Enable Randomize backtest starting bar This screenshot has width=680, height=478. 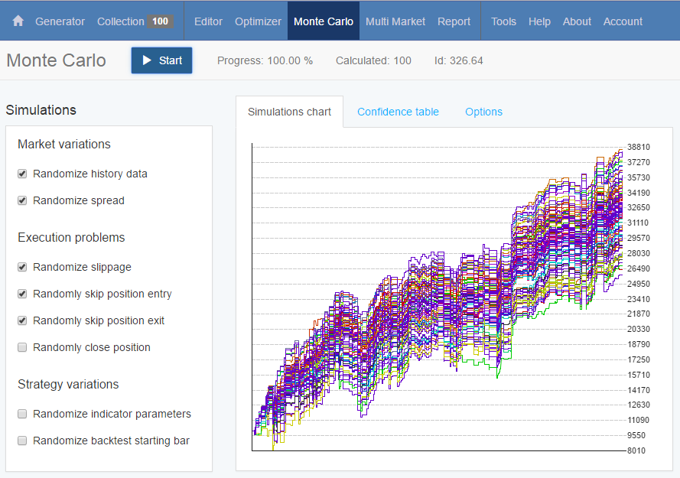point(22,441)
